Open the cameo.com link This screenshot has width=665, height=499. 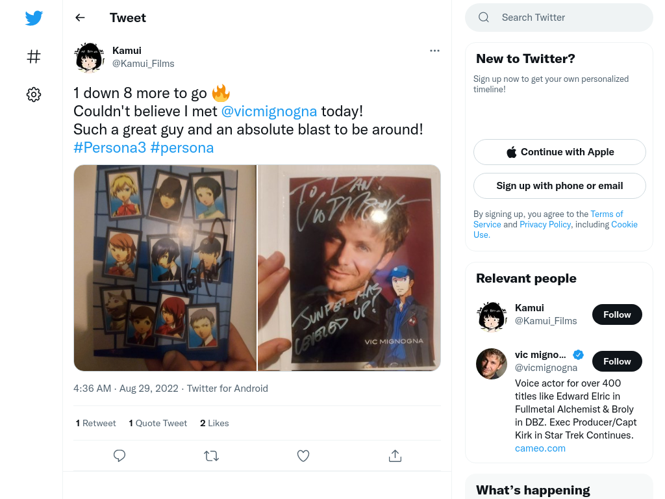coord(540,448)
